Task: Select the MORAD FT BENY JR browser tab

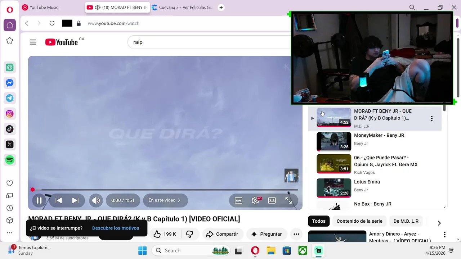Action: (117, 7)
